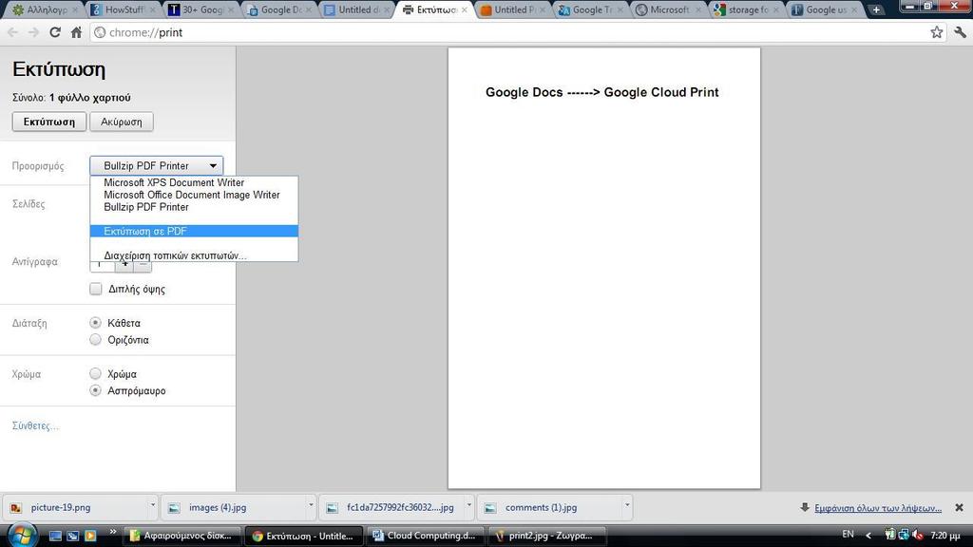Open comments (1).jpg download options arrow
The image size is (973, 547).
[x=627, y=505]
